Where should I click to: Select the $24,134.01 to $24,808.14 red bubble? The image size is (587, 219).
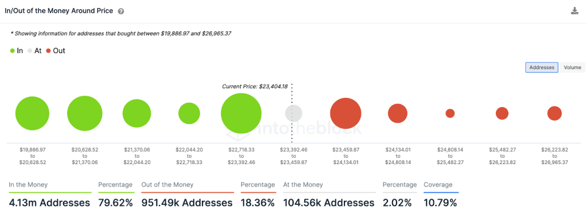(x=398, y=113)
